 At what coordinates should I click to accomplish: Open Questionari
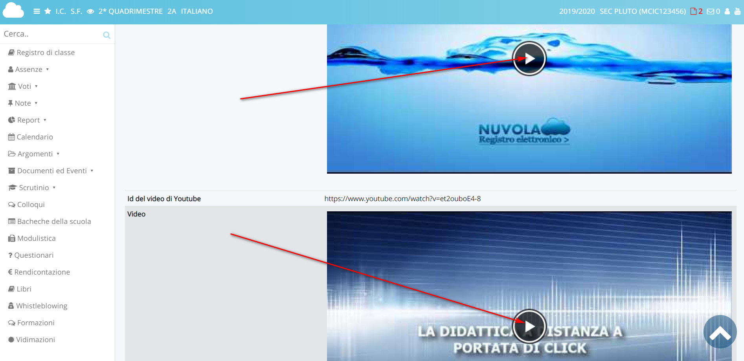click(31, 255)
